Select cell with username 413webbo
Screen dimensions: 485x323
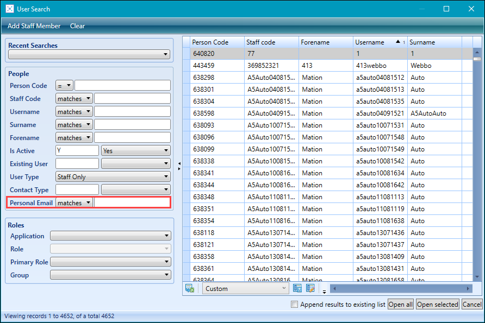pos(381,66)
